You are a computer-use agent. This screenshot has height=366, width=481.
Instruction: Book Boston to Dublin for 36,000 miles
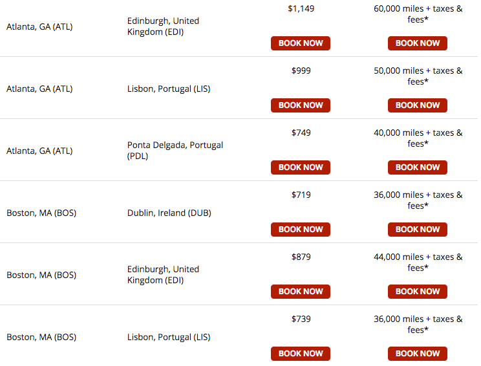[418, 230]
